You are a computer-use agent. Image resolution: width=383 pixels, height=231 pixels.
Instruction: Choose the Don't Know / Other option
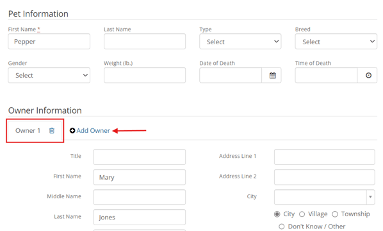coord(282,227)
